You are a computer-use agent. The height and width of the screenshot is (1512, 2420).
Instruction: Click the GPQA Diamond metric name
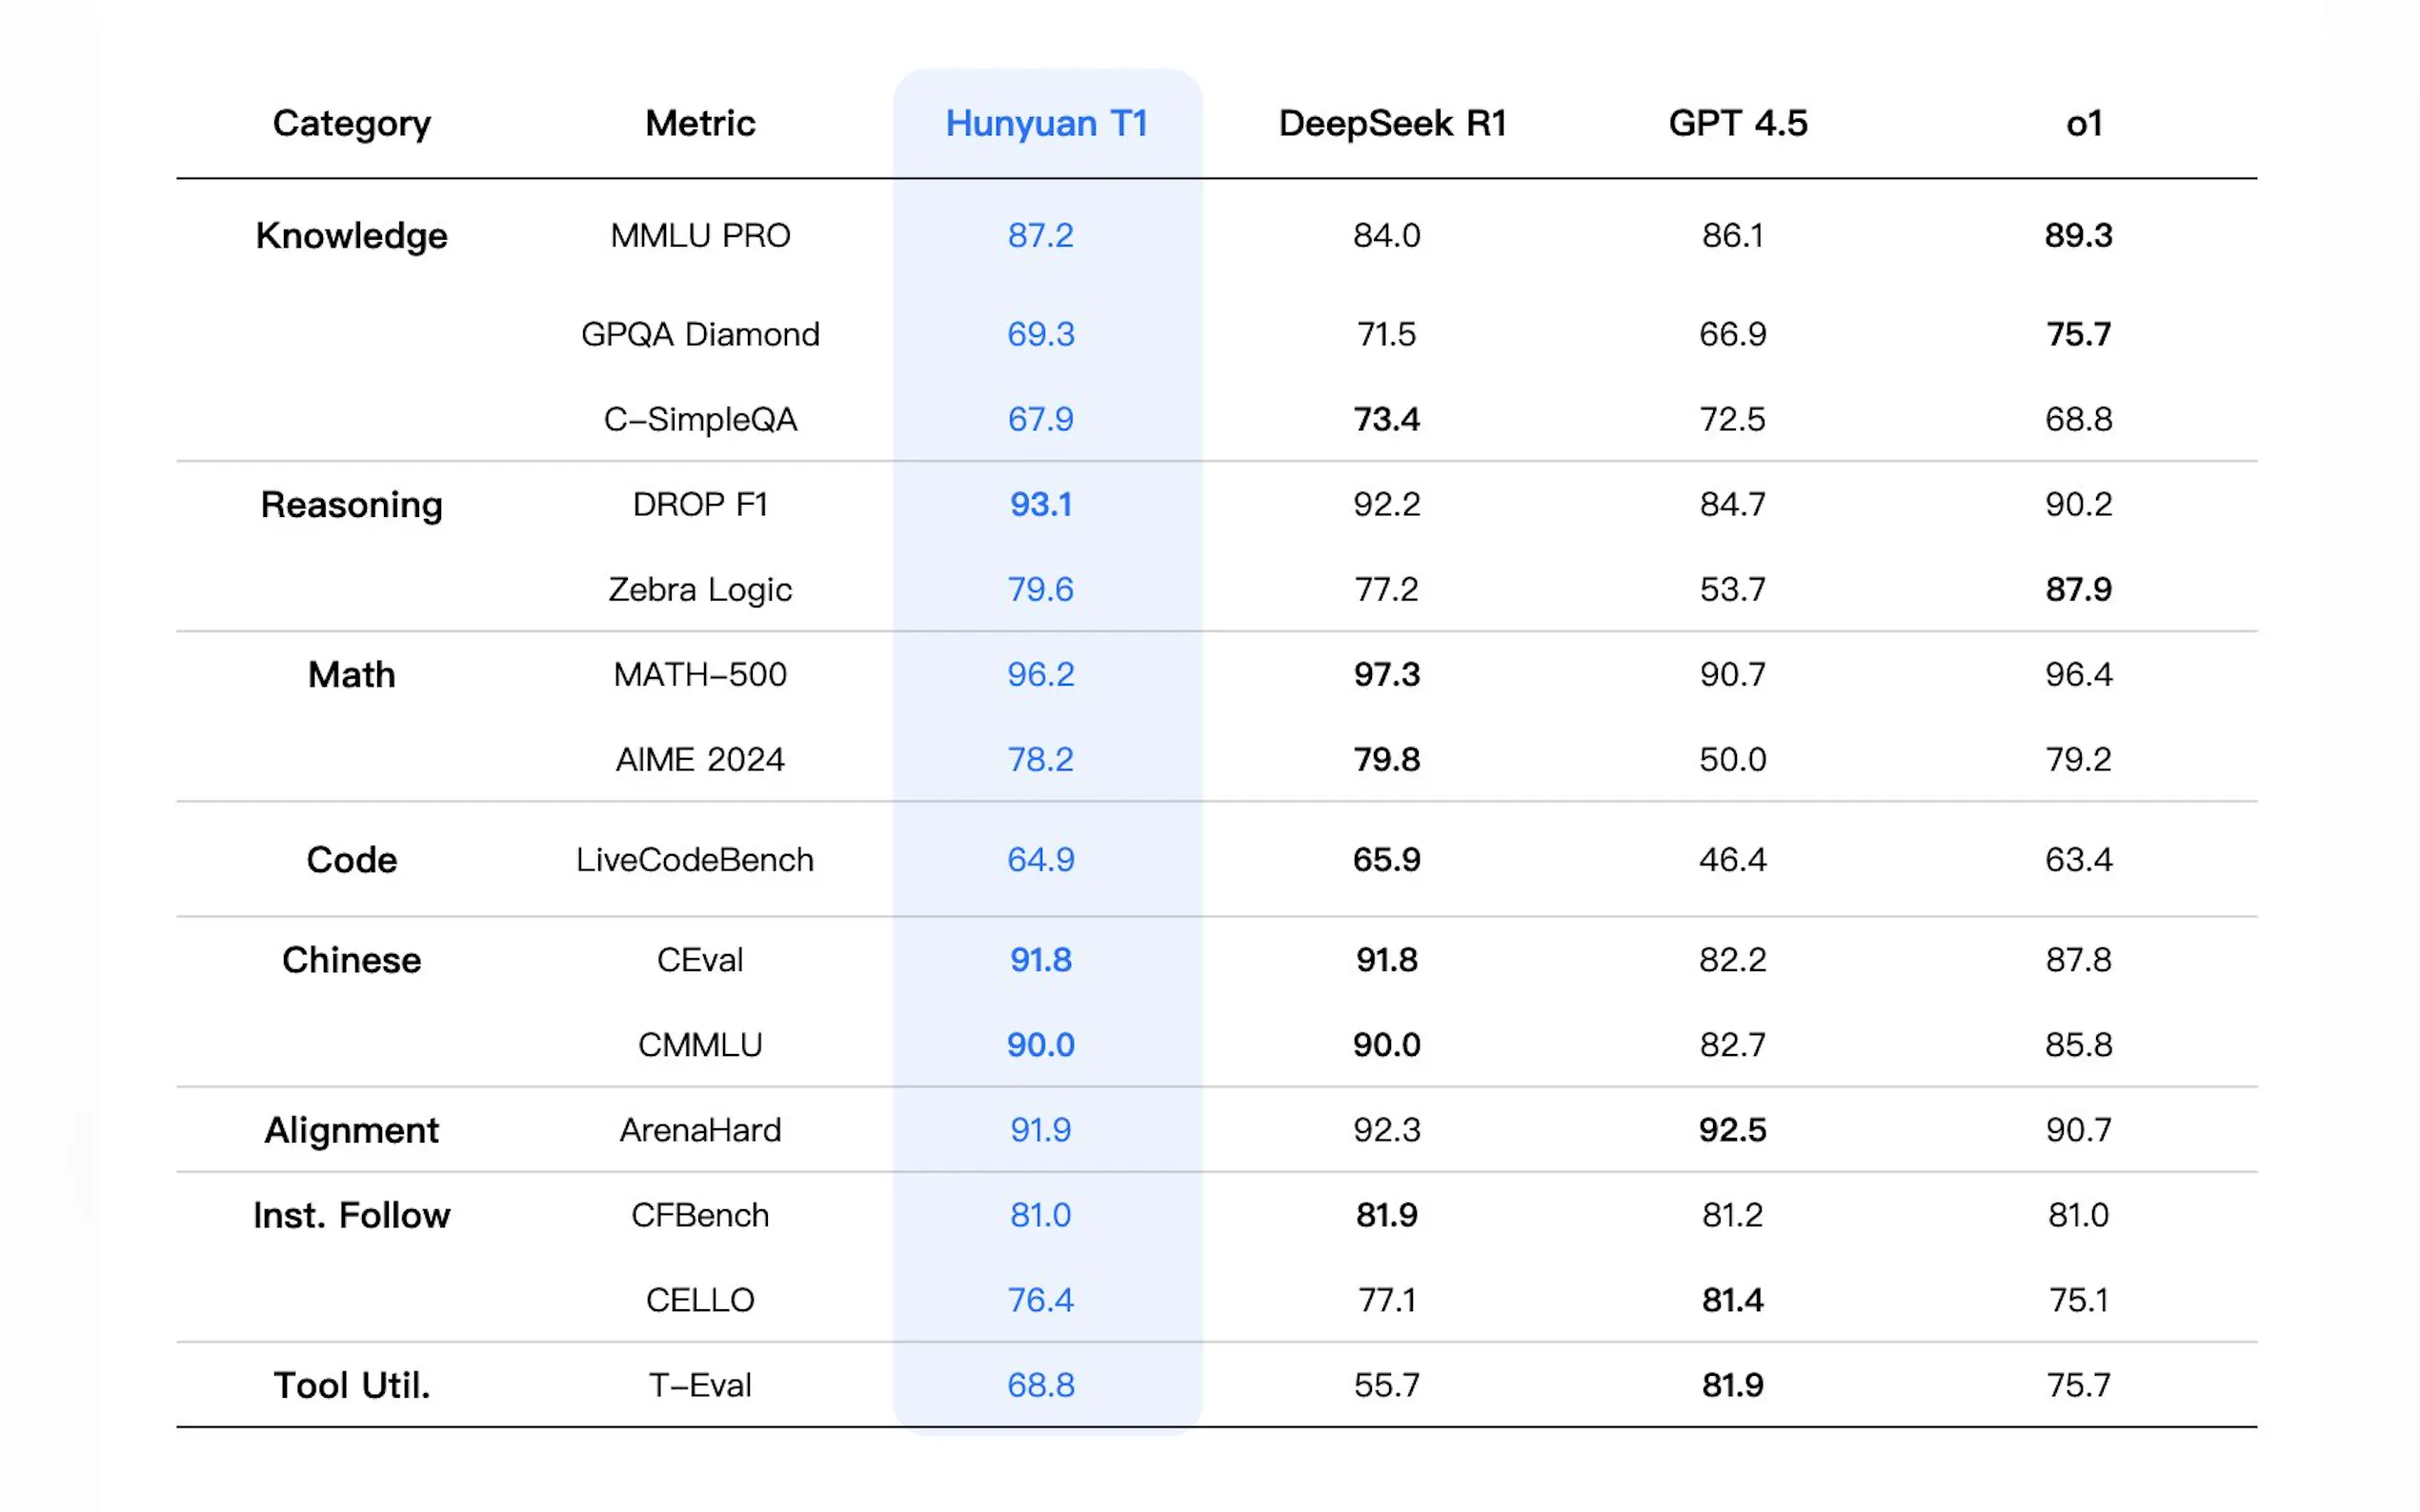point(699,334)
